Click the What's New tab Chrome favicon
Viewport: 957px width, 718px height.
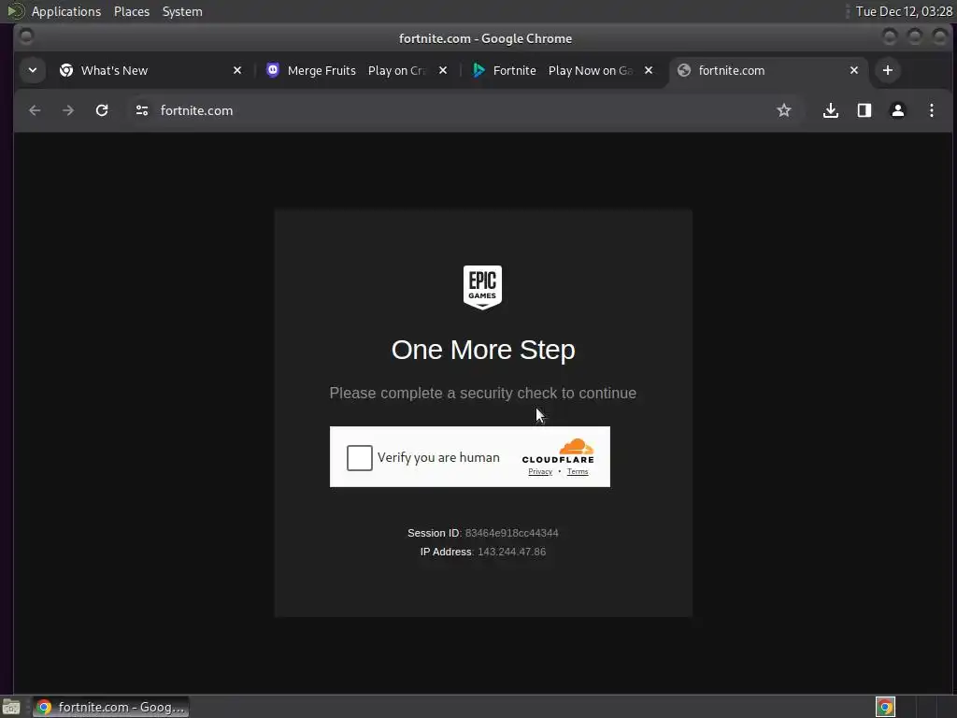click(x=66, y=70)
